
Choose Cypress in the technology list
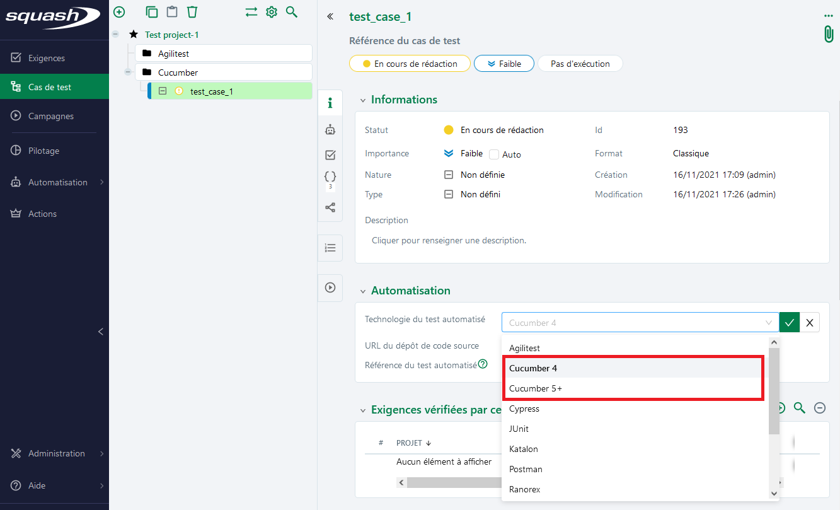click(524, 409)
